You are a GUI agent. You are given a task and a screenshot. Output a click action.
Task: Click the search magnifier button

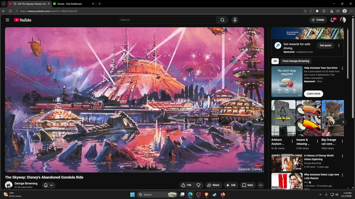click(222, 20)
